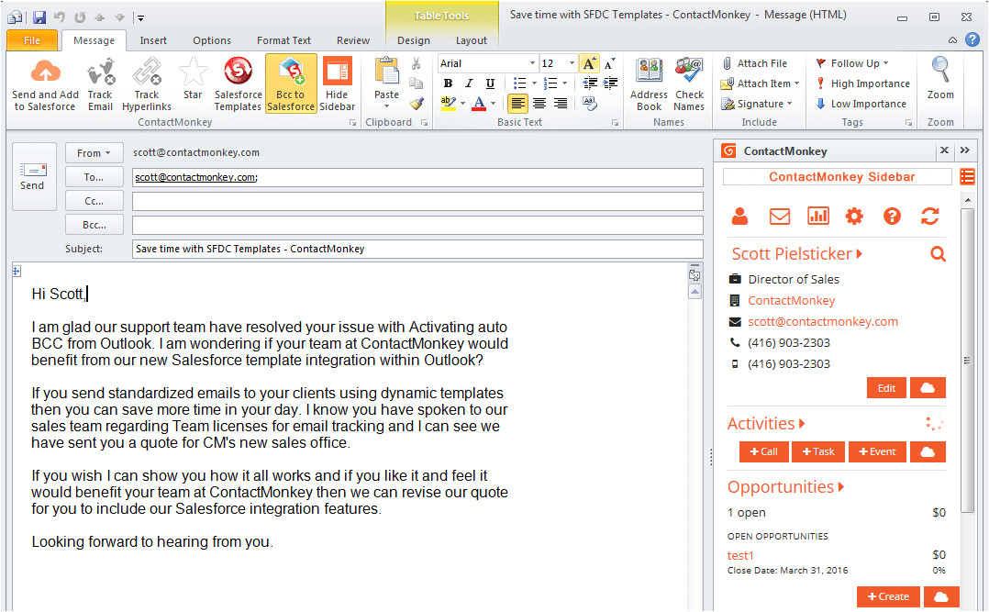This screenshot has height=612, width=989.
Task: Open the From dropdown
Action: pyautogui.click(x=94, y=153)
